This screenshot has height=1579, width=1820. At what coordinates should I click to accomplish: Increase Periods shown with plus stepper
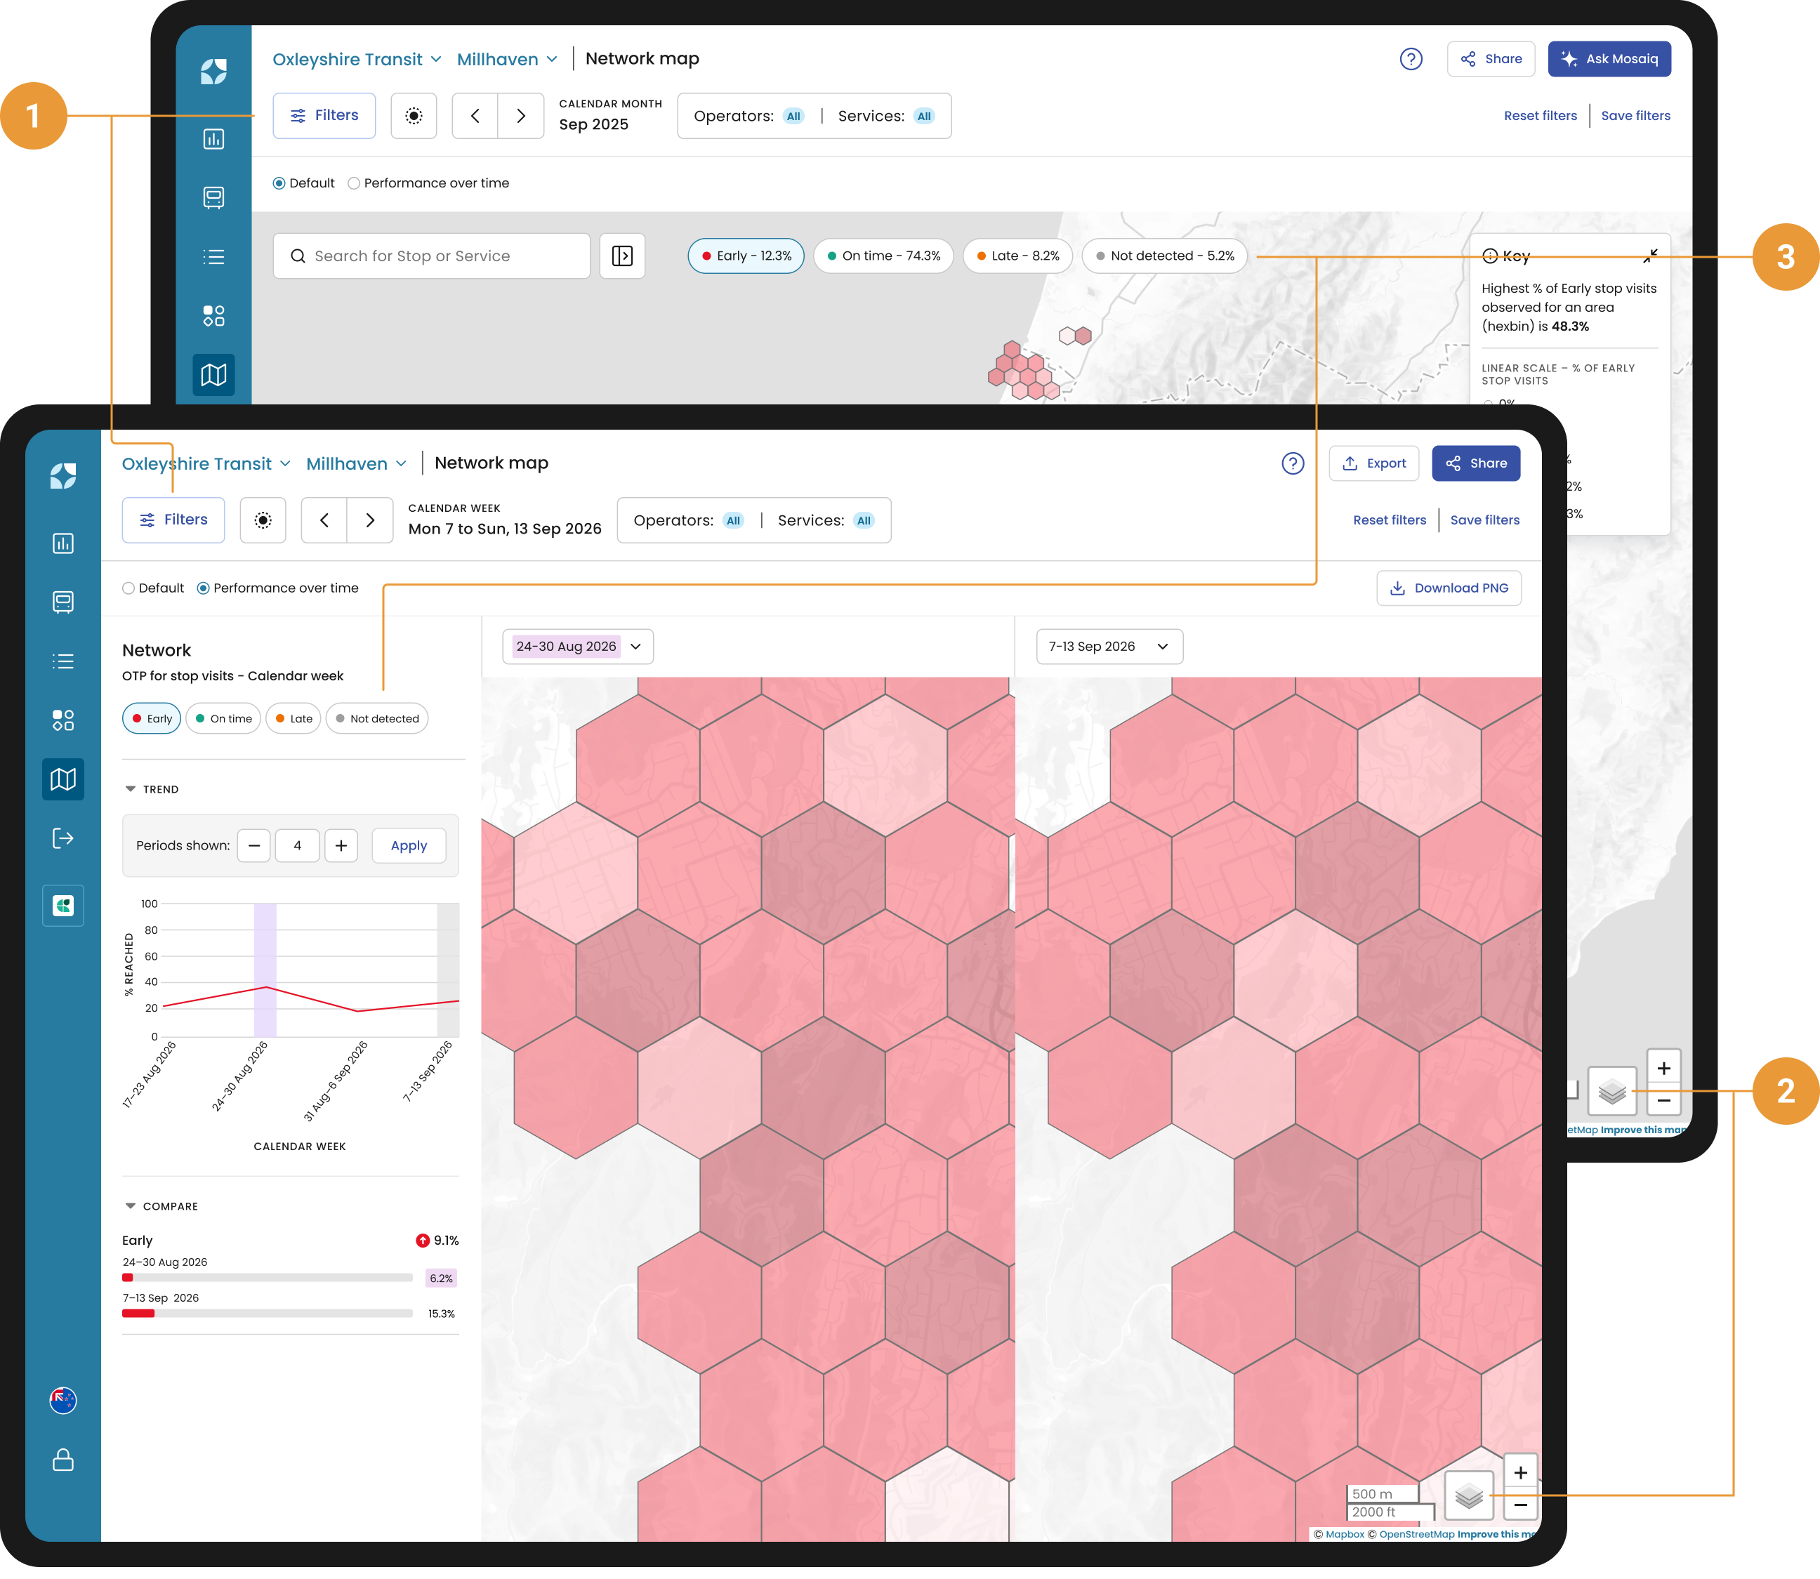click(341, 845)
